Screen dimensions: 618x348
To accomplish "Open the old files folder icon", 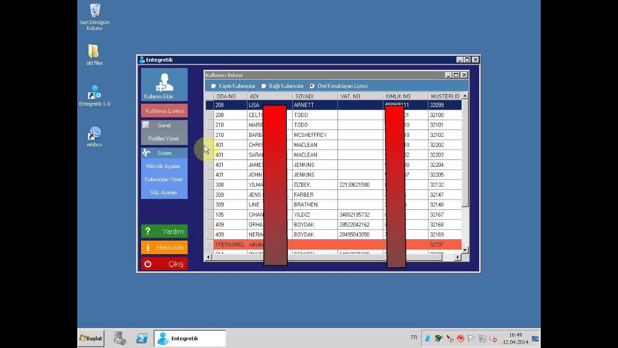I will 94,51.
